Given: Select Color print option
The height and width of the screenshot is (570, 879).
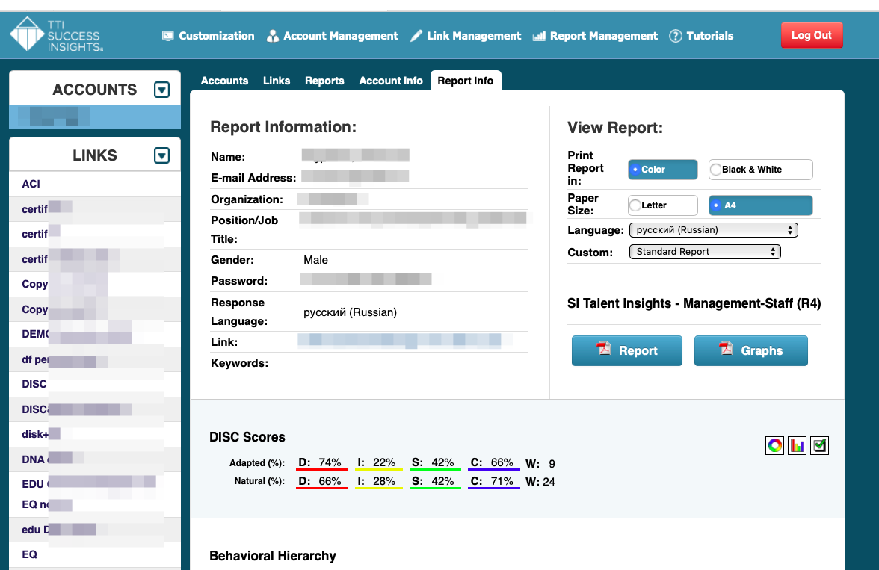Looking at the screenshot, I should pyautogui.click(x=662, y=170).
